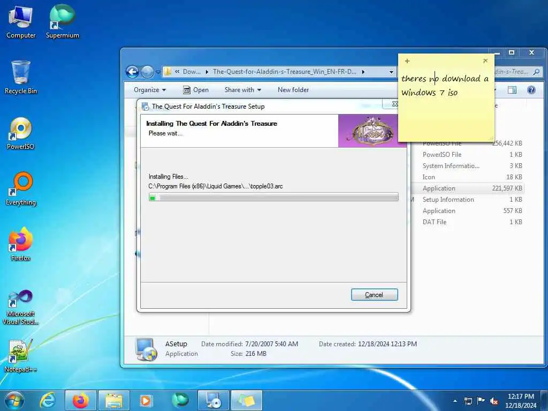Open the Supermium desktop shortcut
The width and height of the screenshot is (548, 411).
62,22
